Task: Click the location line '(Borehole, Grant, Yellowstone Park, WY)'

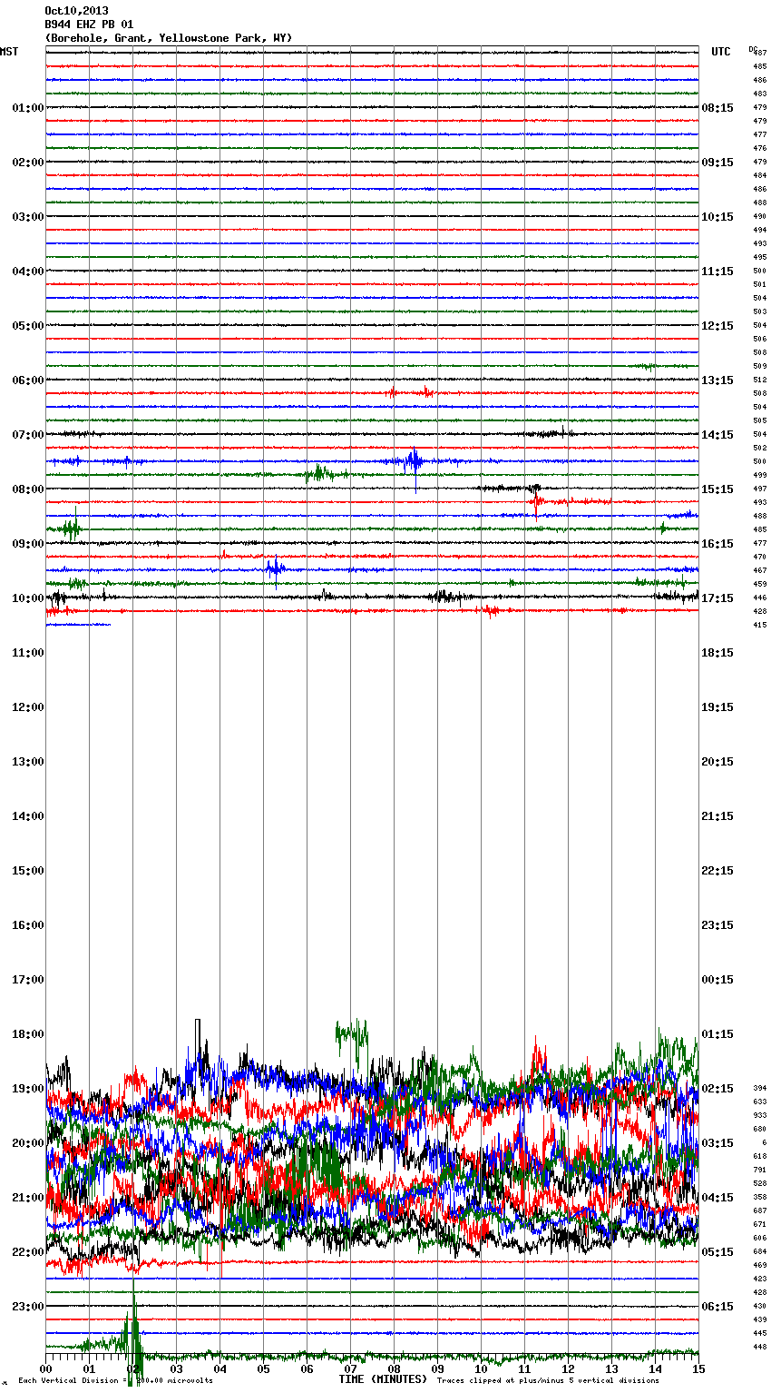Action: pyautogui.click(x=169, y=38)
